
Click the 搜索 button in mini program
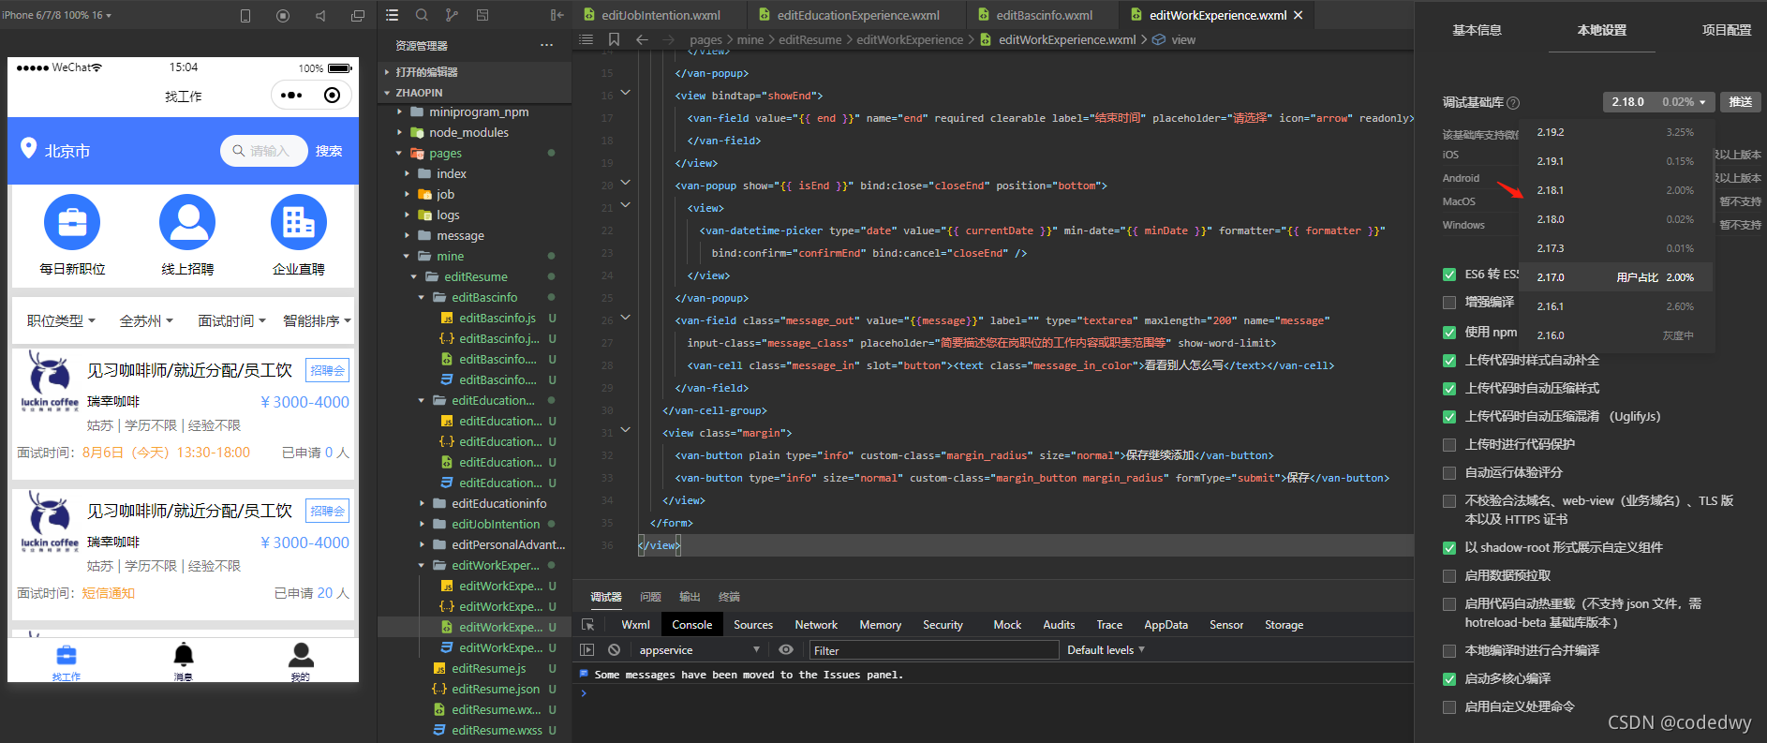328,151
